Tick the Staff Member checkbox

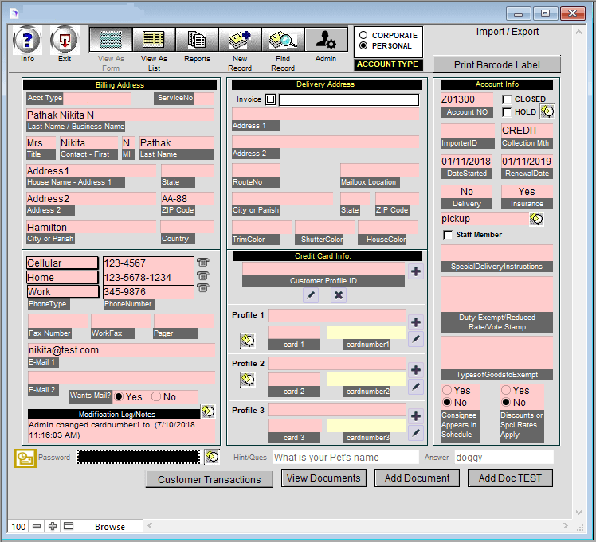pyautogui.click(x=448, y=235)
